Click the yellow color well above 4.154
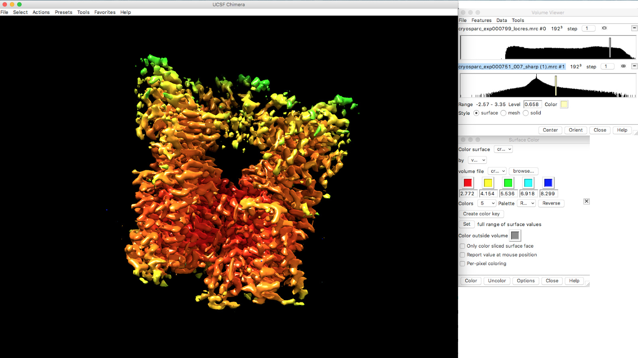 (x=488, y=183)
